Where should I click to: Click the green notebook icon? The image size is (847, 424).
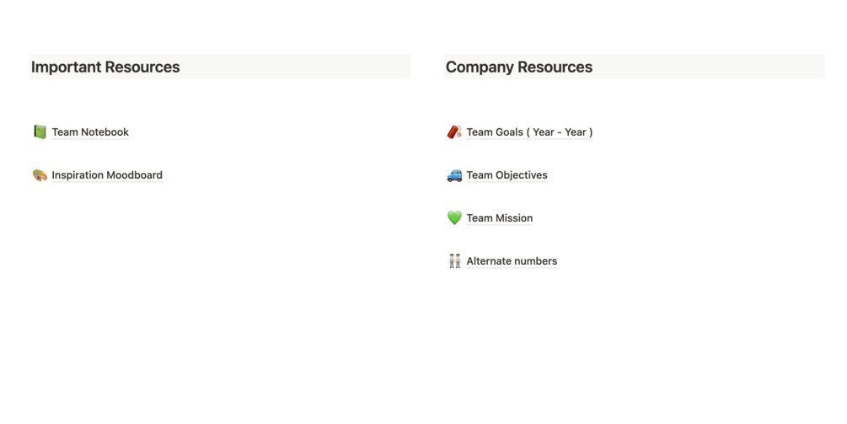[40, 131]
